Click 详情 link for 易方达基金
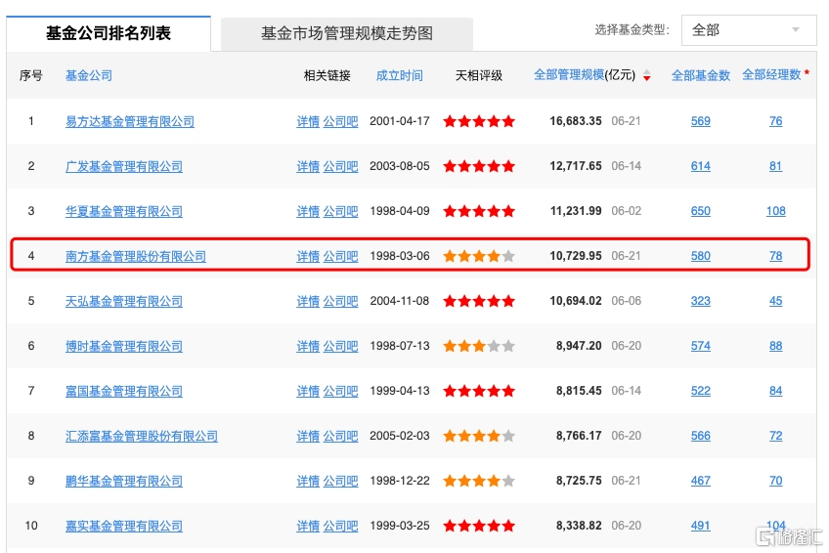The width and height of the screenshot is (829, 553). [x=308, y=121]
